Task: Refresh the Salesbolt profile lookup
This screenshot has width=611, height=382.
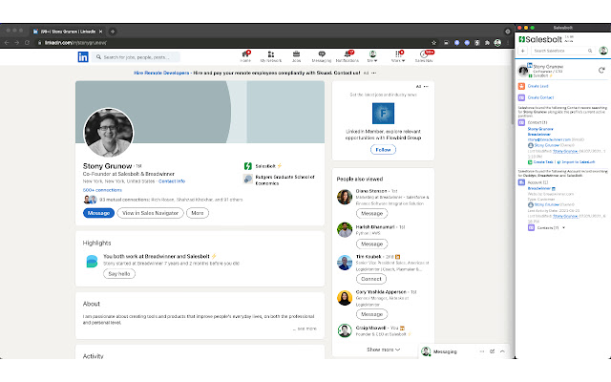Action: [x=601, y=70]
